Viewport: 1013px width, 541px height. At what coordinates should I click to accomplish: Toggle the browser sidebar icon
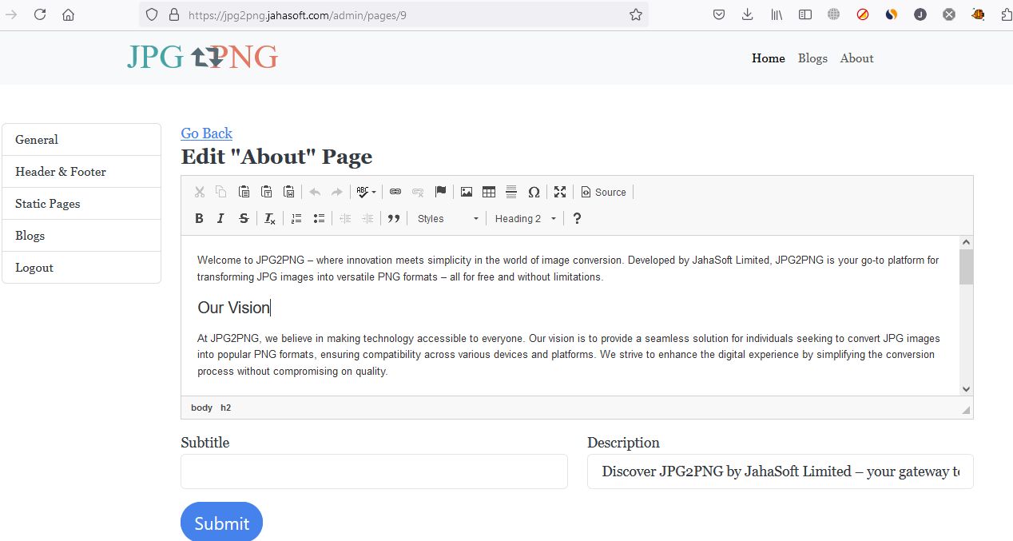pos(805,14)
